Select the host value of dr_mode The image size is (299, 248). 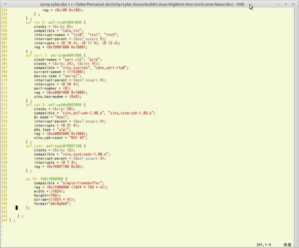click(x=61, y=117)
